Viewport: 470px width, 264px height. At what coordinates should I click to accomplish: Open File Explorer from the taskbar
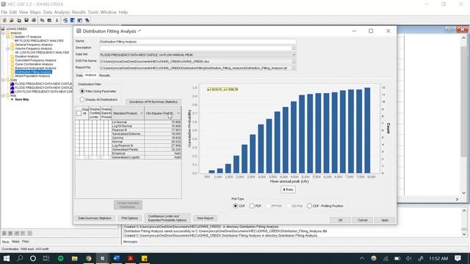tap(75, 258)
